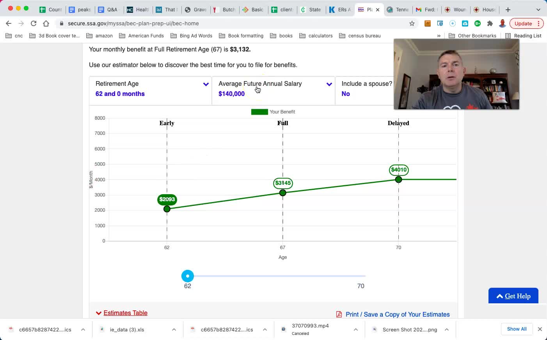Viewport: 547px width, 340px height.
Task: Bookmark this page with the star icon
Action: 412,23
